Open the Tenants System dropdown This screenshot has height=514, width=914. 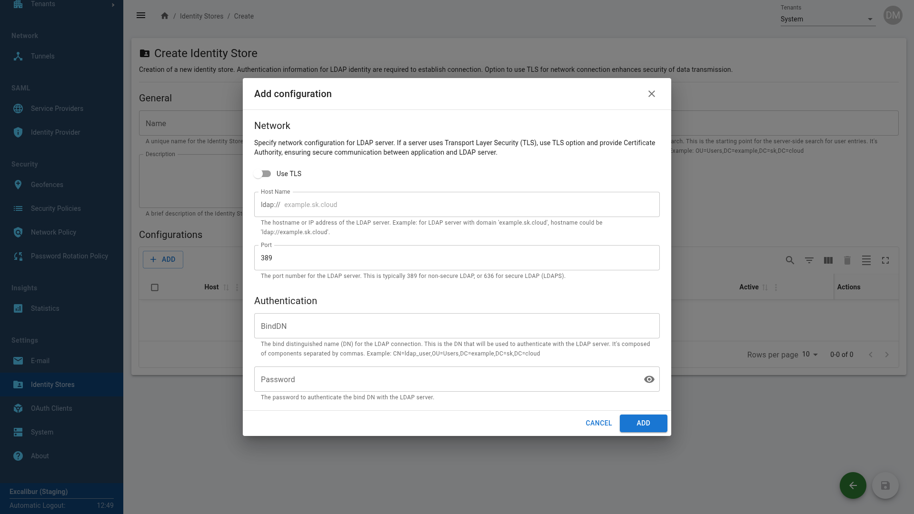click(x=827, y=19)
